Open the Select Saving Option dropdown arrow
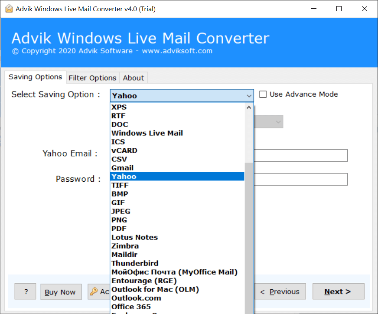The image size is (378, 314). pyautogui.click(x=249, y=96)
